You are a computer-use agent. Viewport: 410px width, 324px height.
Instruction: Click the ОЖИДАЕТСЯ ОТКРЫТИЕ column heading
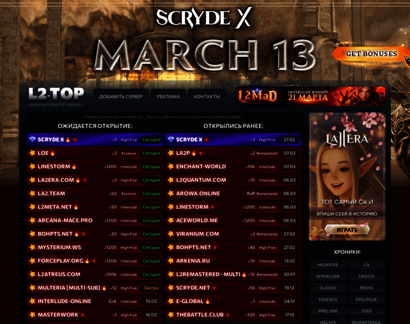(95, 126)
